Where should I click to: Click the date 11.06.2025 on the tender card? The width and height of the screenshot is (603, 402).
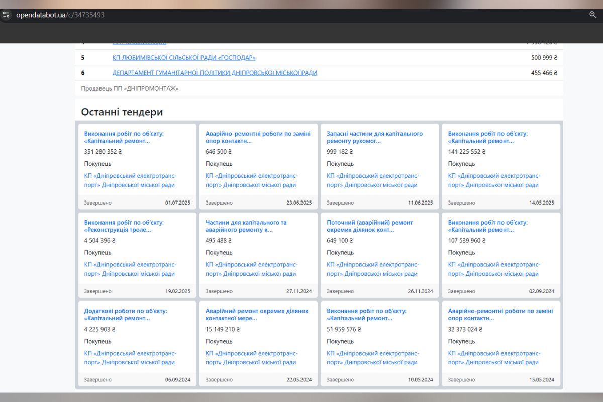pos(421,203)
